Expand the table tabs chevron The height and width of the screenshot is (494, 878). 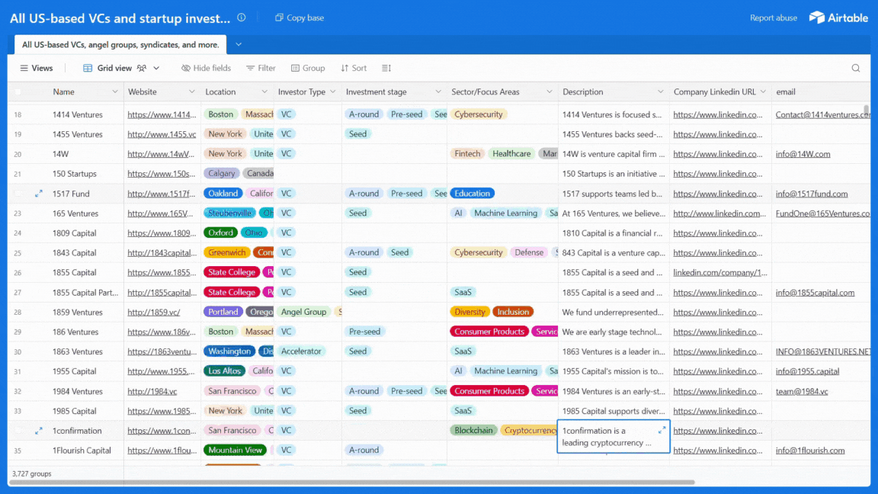coord(239,44)
